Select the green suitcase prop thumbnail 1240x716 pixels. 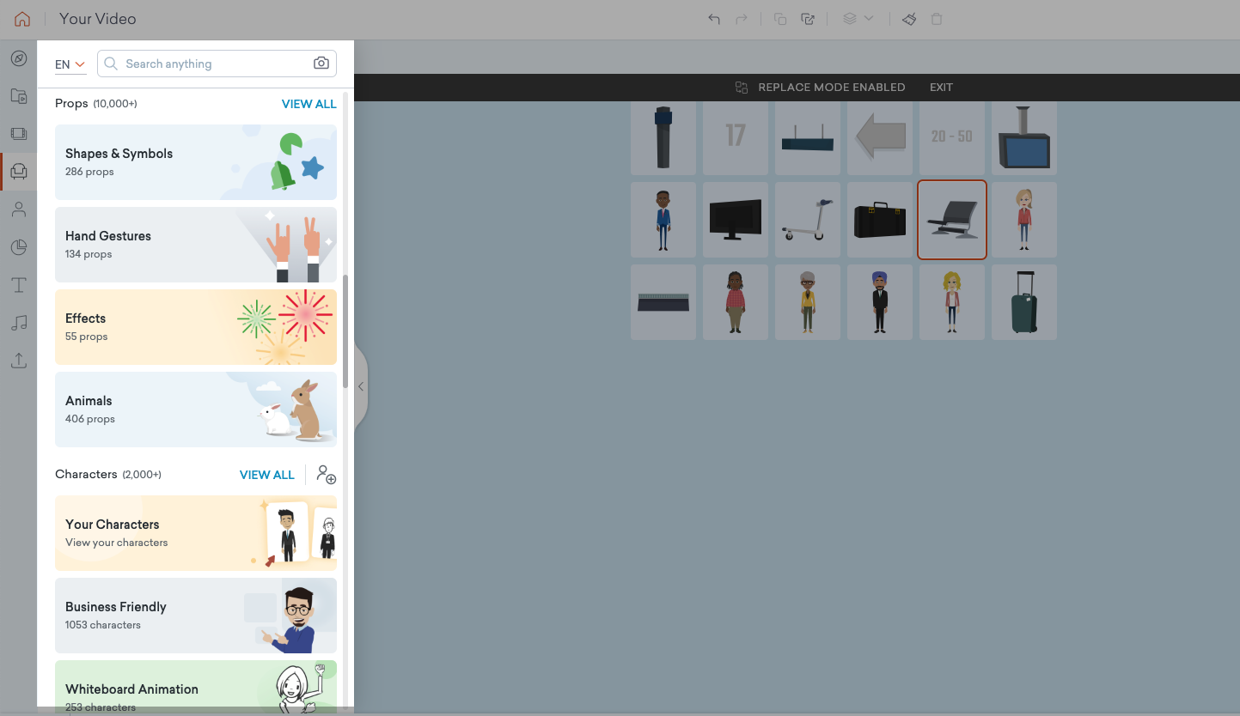tap(1023, 302)
